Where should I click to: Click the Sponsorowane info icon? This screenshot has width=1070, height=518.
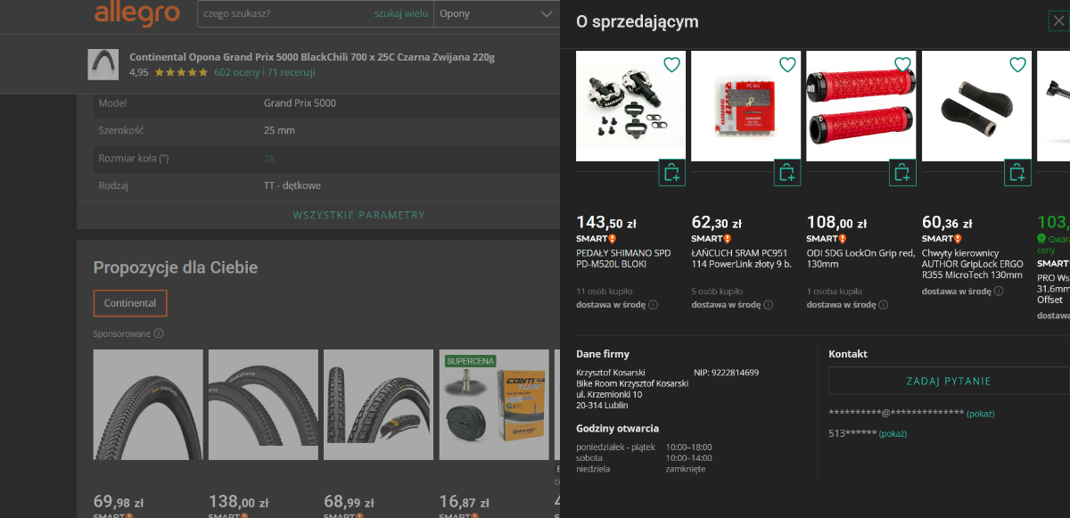click(x=159, y=333)
